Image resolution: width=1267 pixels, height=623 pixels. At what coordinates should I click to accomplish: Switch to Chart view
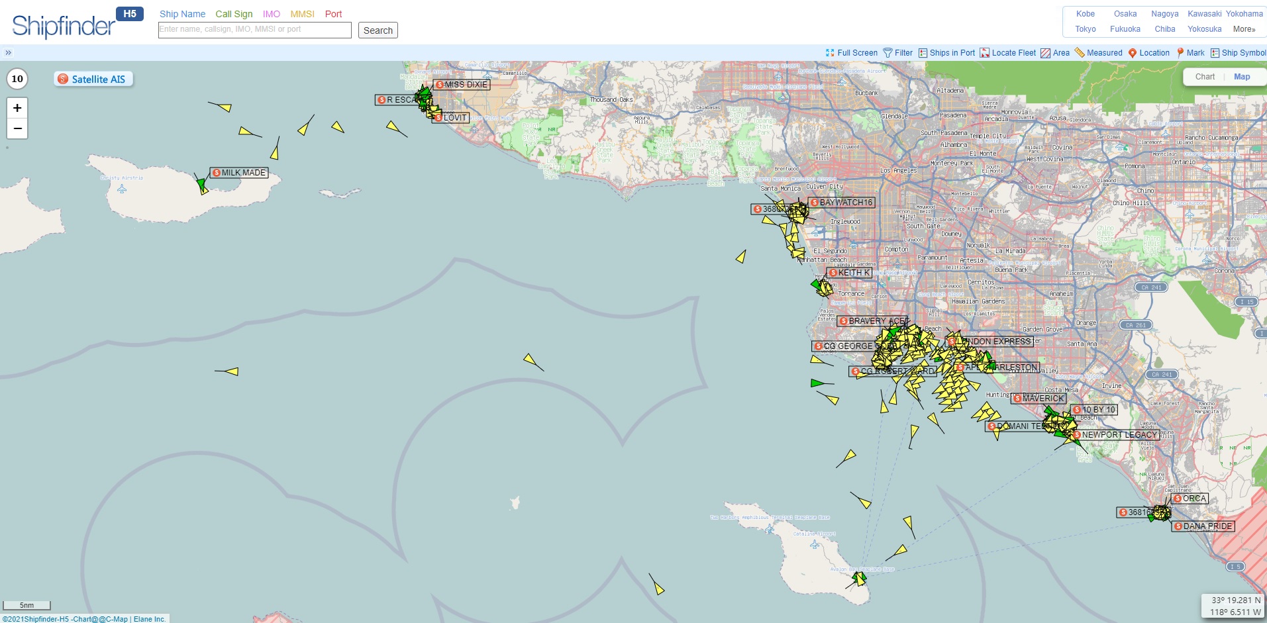point(1205,77)
